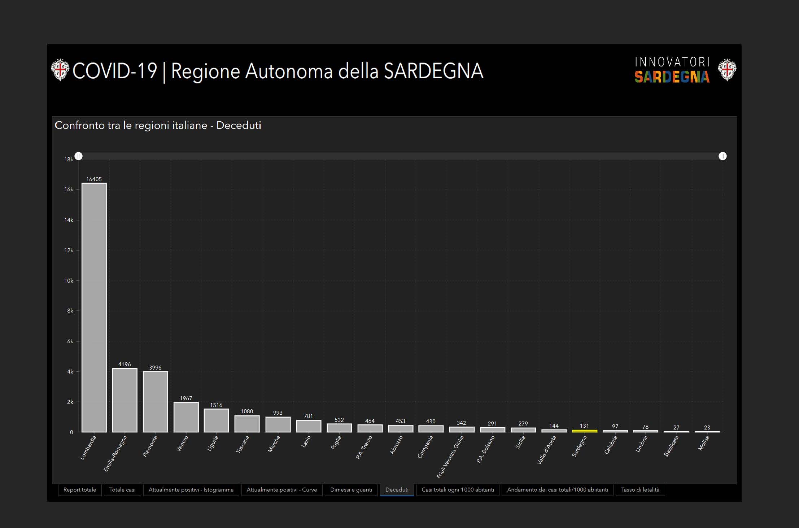
Task: Select the Emilia-Romagna bar in chart
Action: tap(125, 400)
